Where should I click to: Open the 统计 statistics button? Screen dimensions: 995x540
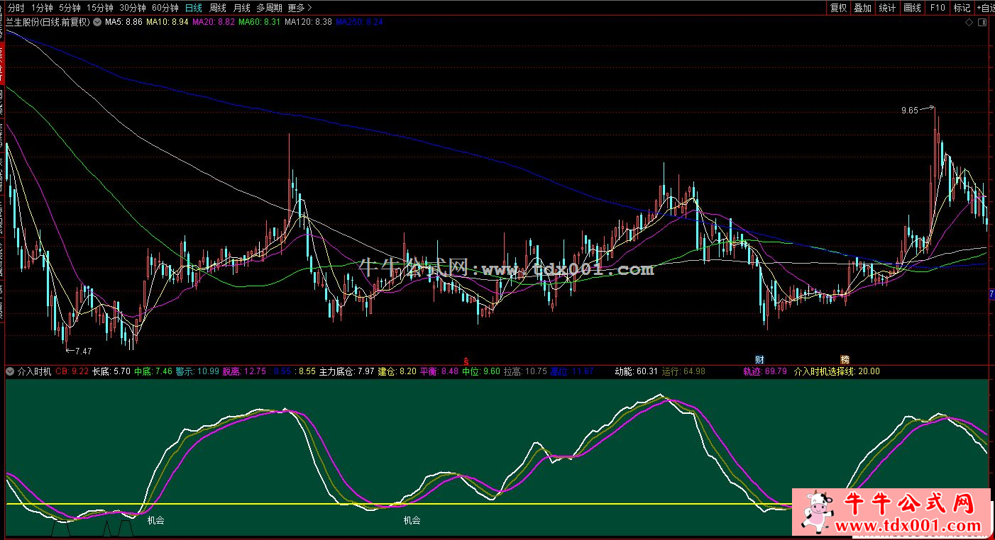click(887, 8)
